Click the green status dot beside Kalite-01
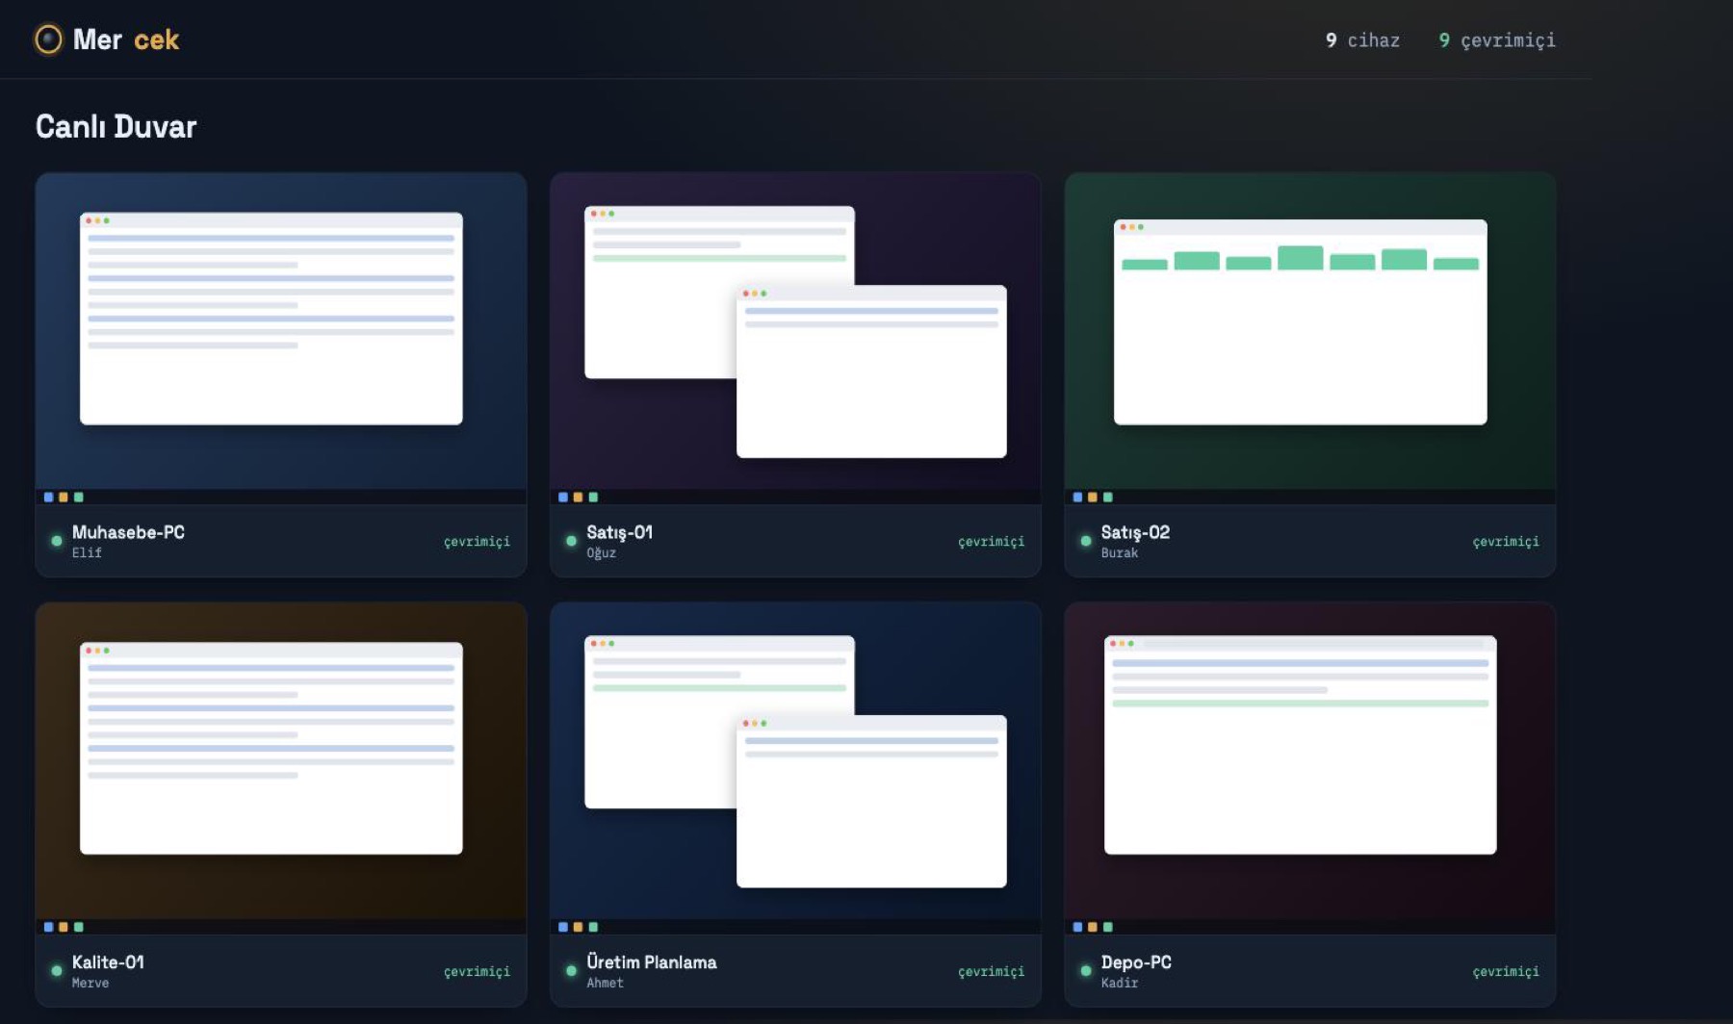This screenshot has width=1733, height=1024. point(57,970)
